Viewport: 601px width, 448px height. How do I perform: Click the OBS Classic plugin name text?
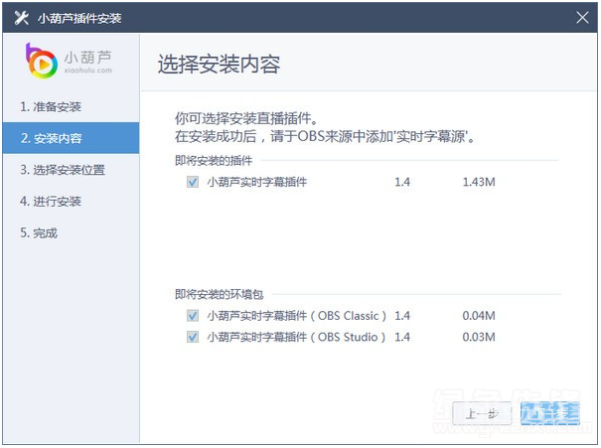coord(297,316)
